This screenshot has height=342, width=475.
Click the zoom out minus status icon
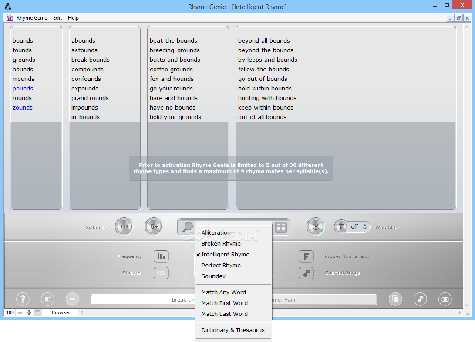pos(20,312)
